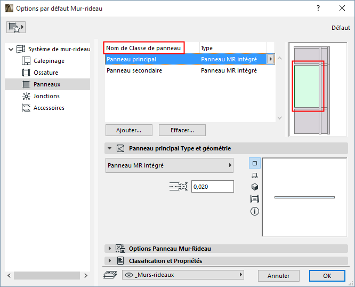Screen dimensions: 355x287
Task: Collapse the Système de mur-rideau tree
Action: (11, 49)
